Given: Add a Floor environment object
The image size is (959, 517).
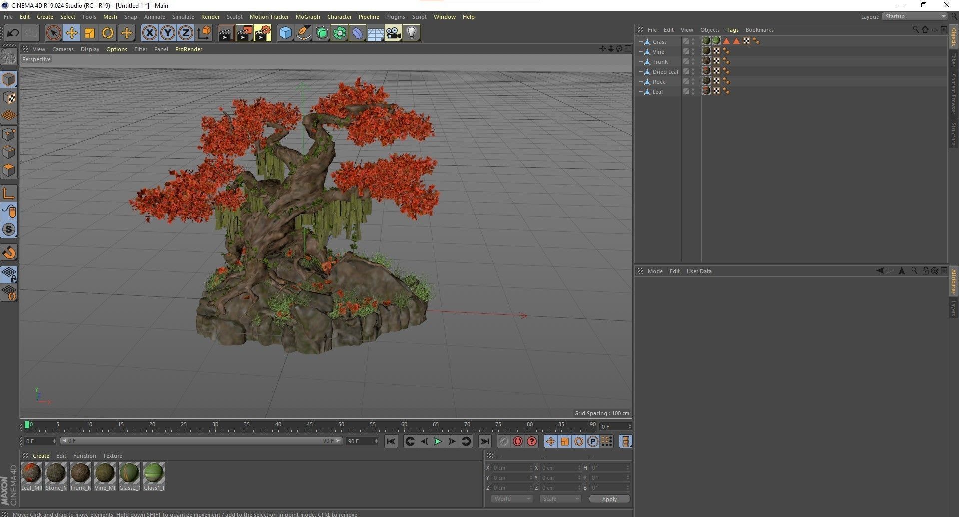Looking at the screenshot, I should [x=375, y=33].
